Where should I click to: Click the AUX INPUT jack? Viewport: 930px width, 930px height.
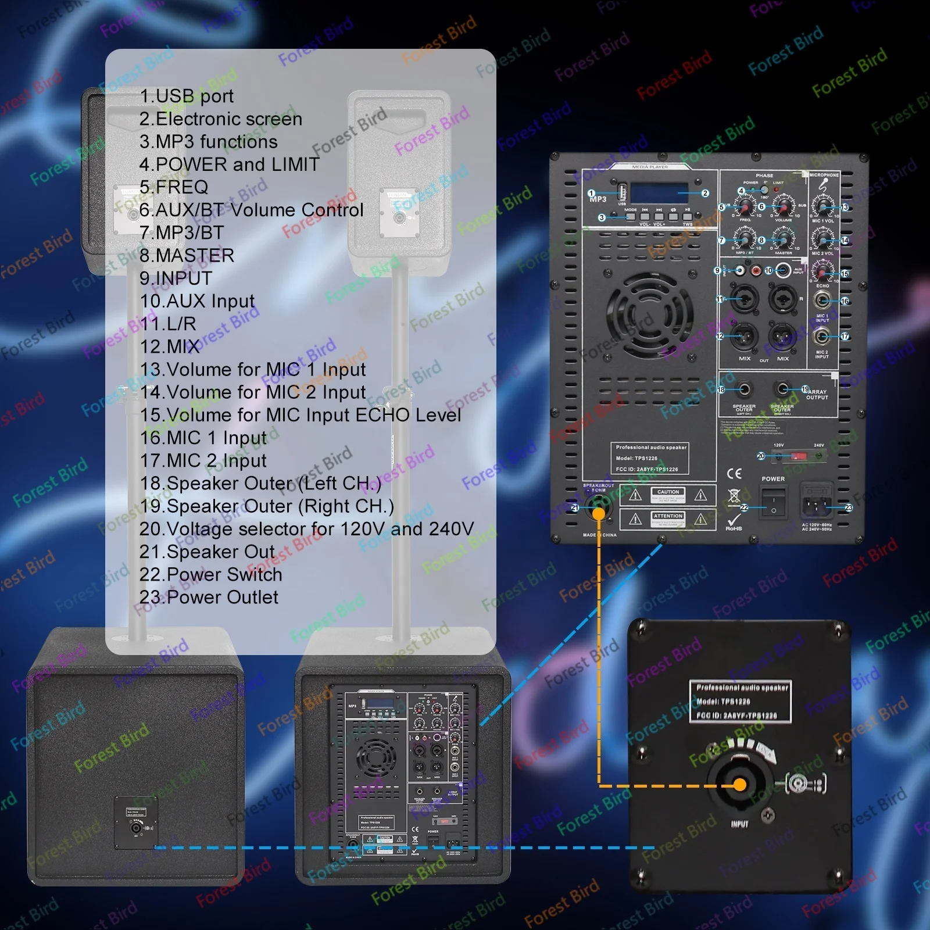pyautogui.click(x=784, y=270)
